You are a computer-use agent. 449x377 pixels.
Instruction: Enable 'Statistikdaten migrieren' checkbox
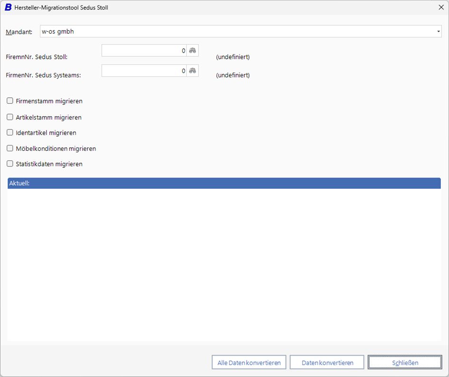pyautogui.click(x=10, y=164)
